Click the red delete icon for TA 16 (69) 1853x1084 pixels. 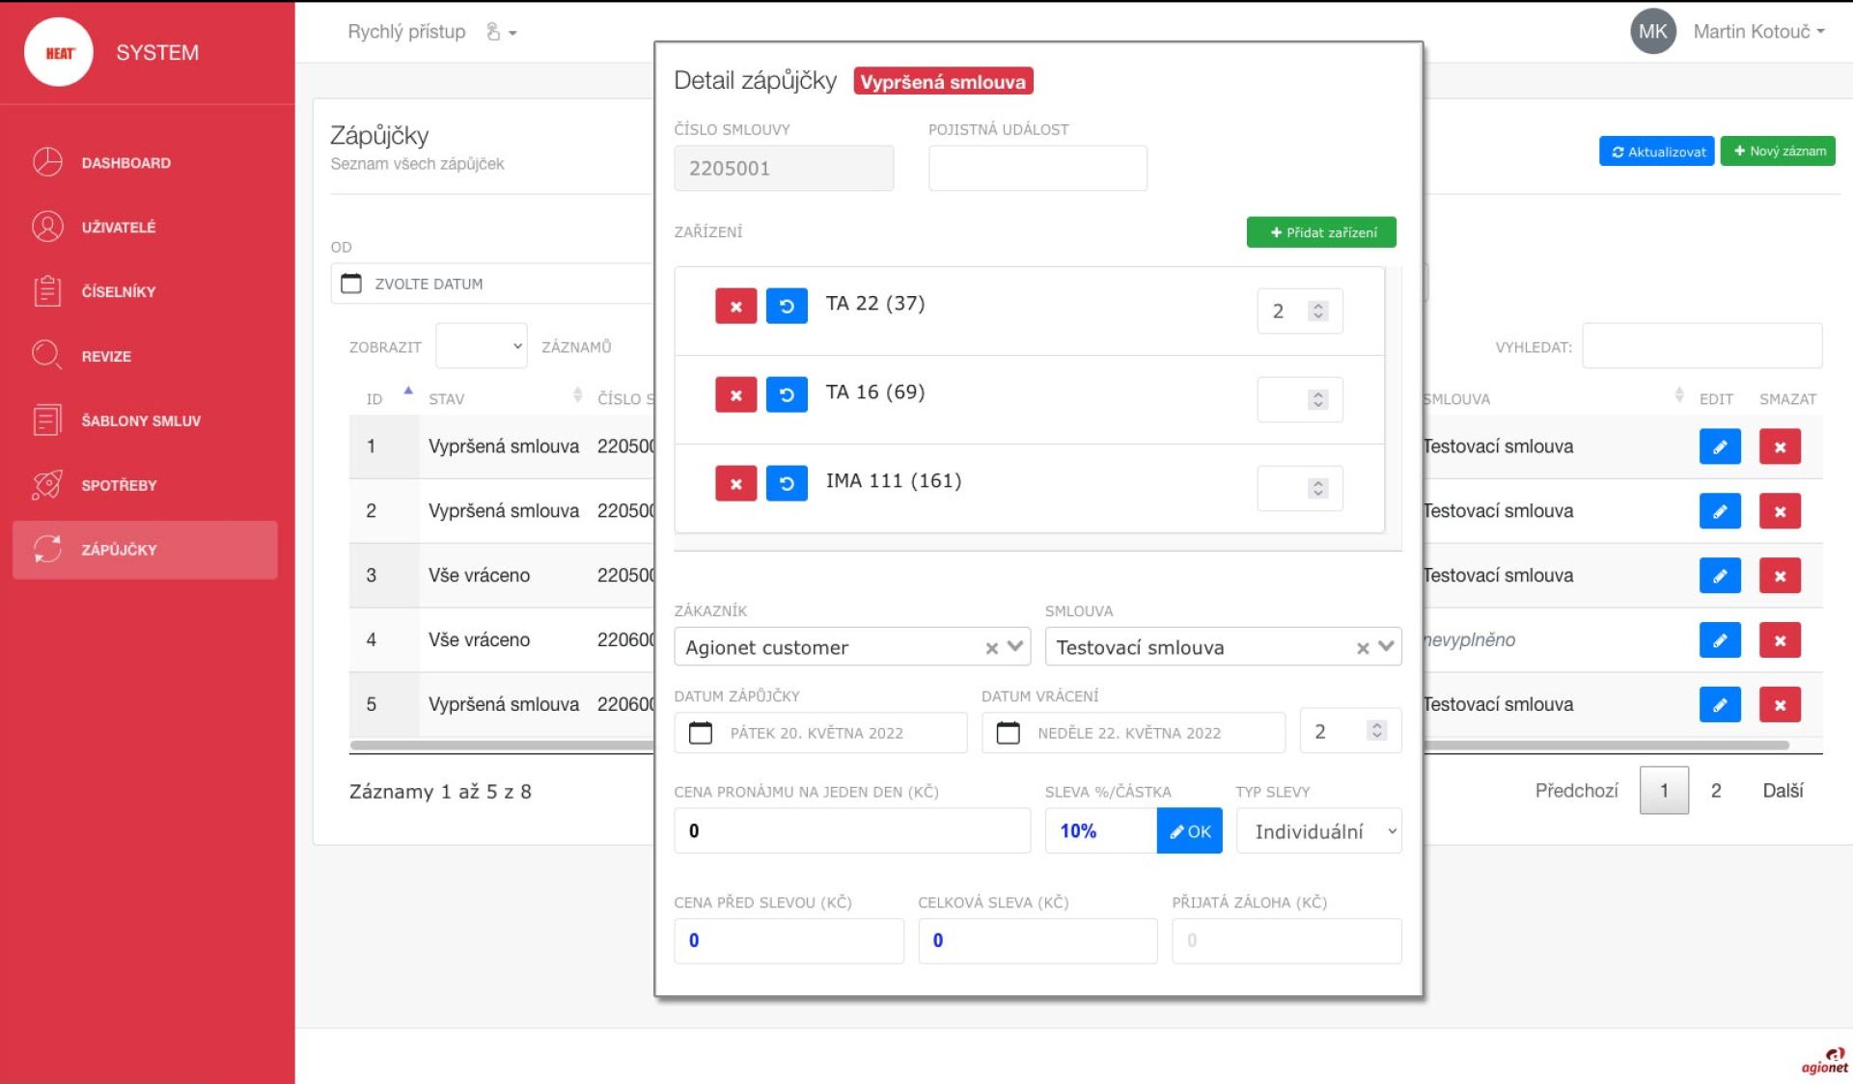point(736,393)
